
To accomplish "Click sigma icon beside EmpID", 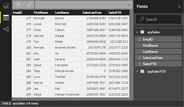I will click(x=140, y=39).
